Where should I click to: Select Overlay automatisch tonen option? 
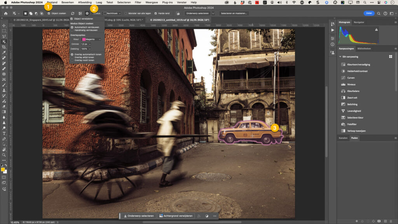[x=72, y=54]
